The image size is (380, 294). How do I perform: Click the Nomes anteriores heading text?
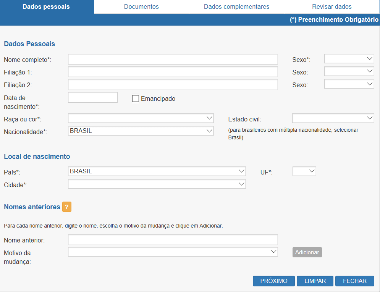coord(32,207)
